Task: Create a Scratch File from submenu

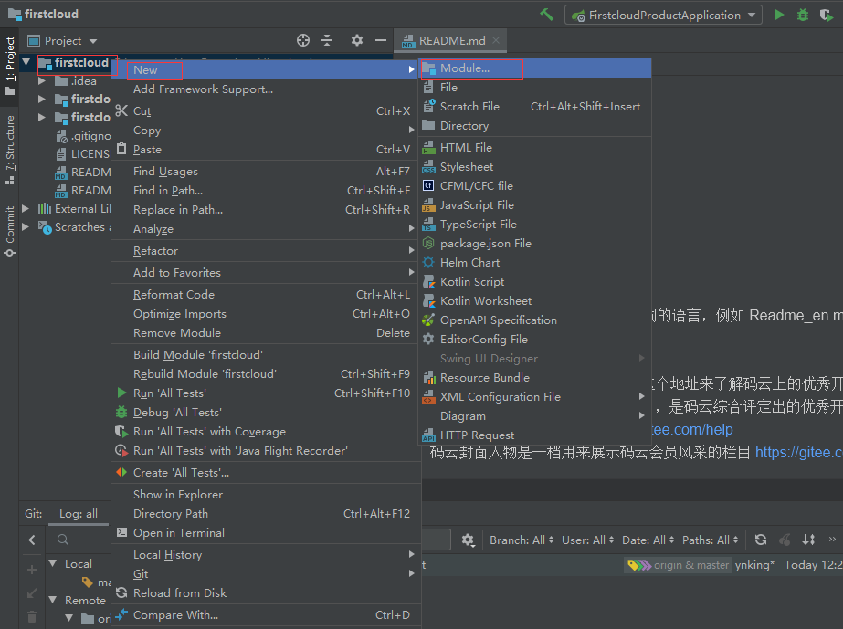Action: tap(535, 107)
